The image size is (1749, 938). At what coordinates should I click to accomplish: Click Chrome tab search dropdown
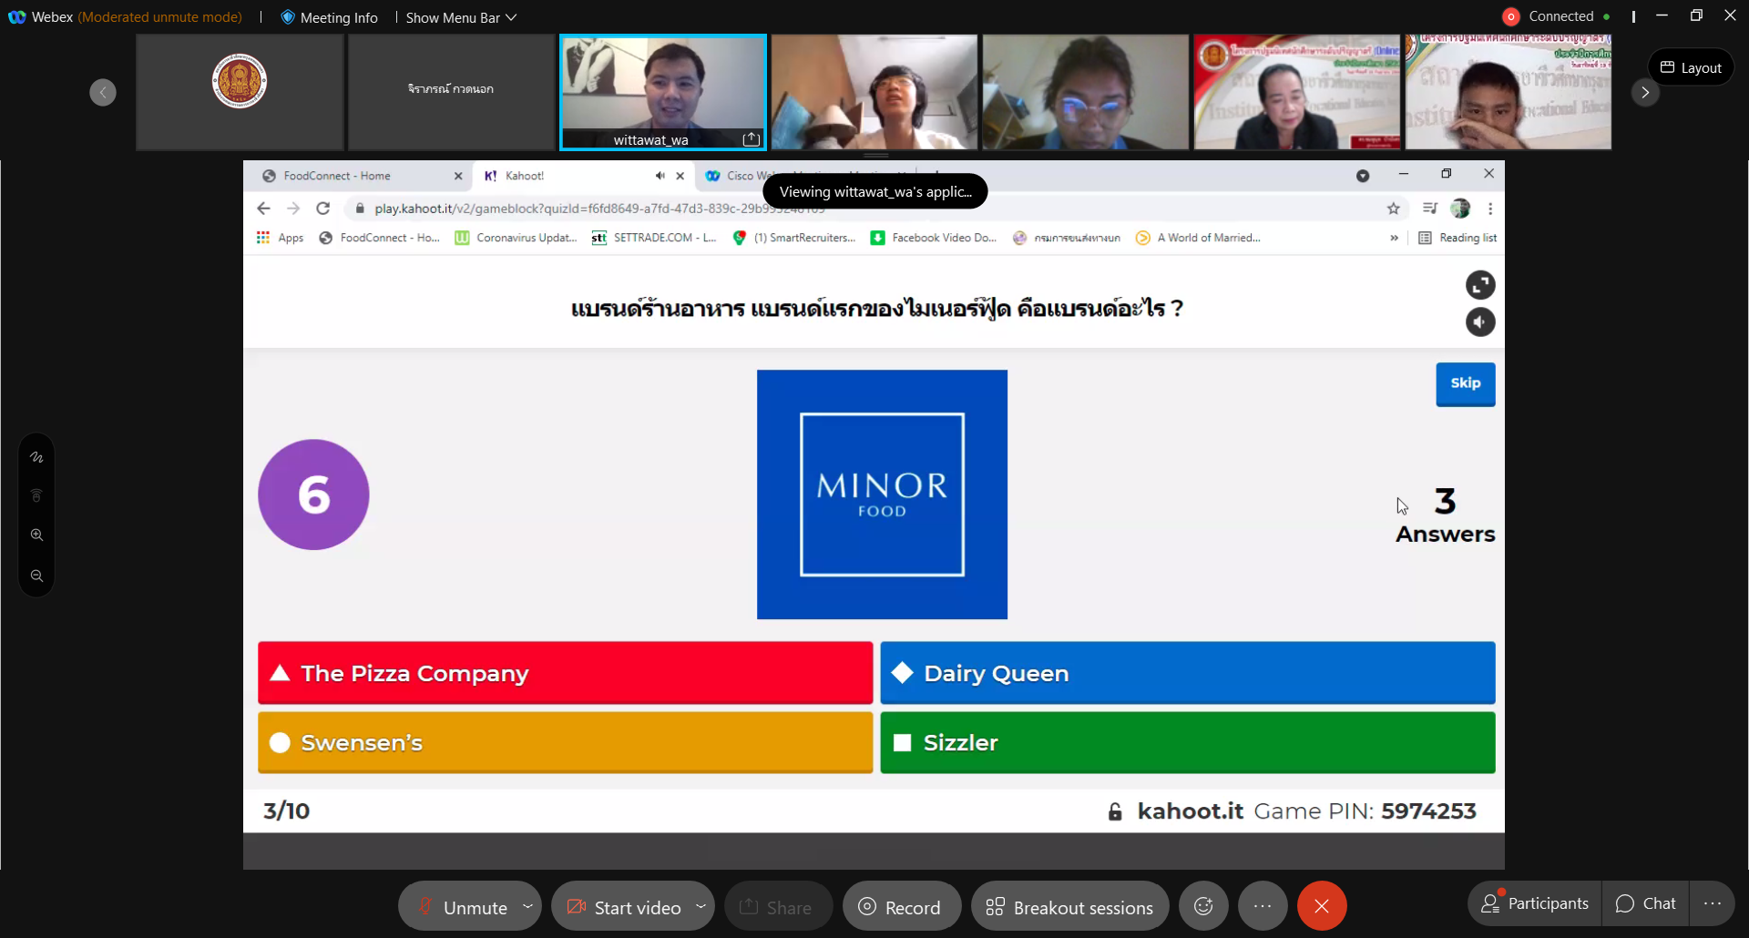(x=1363, y=176)
